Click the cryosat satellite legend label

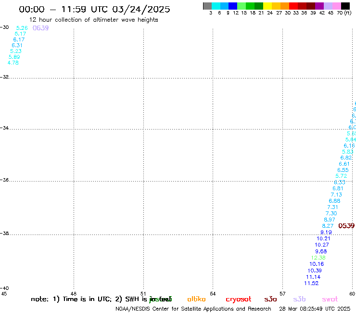[239, 300]
